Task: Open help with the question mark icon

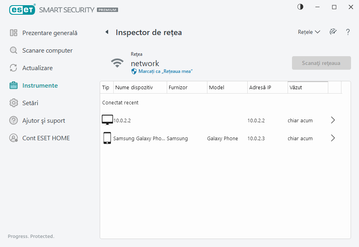Action: click(x=348, y=32)
